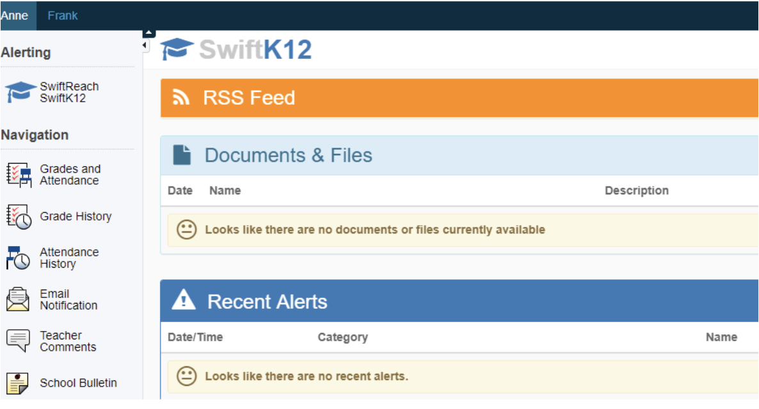Click the SwiftK12 title text
The height and width of the screenshot is (409, 759).
[255, 49]
